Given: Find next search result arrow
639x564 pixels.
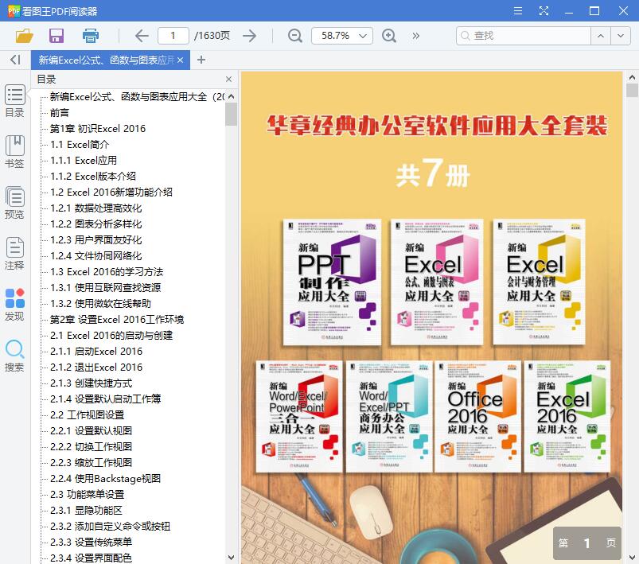Looking at the screenshot, I should click(620, 36).
